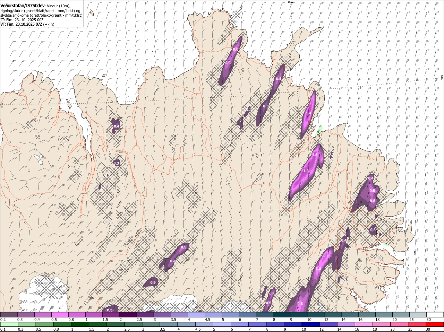
Task: Click the 15W longitude label
Action: pyautogui.click(x=291, y=2)
